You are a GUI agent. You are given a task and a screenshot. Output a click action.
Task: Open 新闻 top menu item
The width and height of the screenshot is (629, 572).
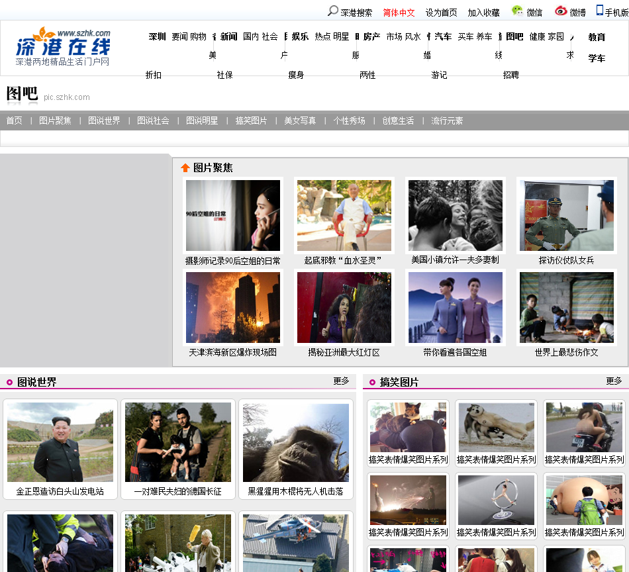pyautogui.click(x=228, y=37)
